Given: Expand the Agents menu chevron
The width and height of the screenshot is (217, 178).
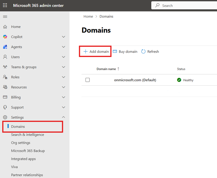Looking at the screenshot, I should [63, 47].
